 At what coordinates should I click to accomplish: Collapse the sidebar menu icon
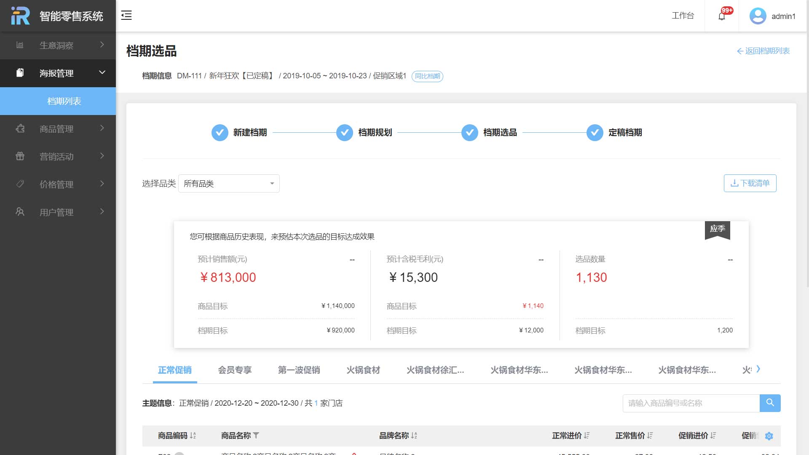point(126,16)
